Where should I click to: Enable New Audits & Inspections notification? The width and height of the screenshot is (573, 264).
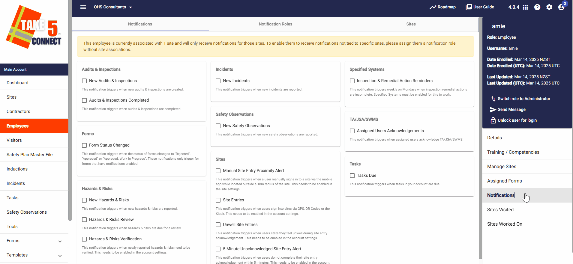coord(84,81)
